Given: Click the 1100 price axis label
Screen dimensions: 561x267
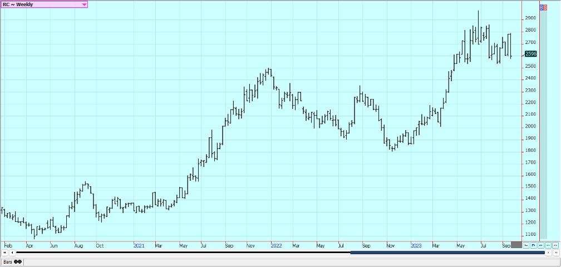Looking at the screenshot, I should coord(530,234).
